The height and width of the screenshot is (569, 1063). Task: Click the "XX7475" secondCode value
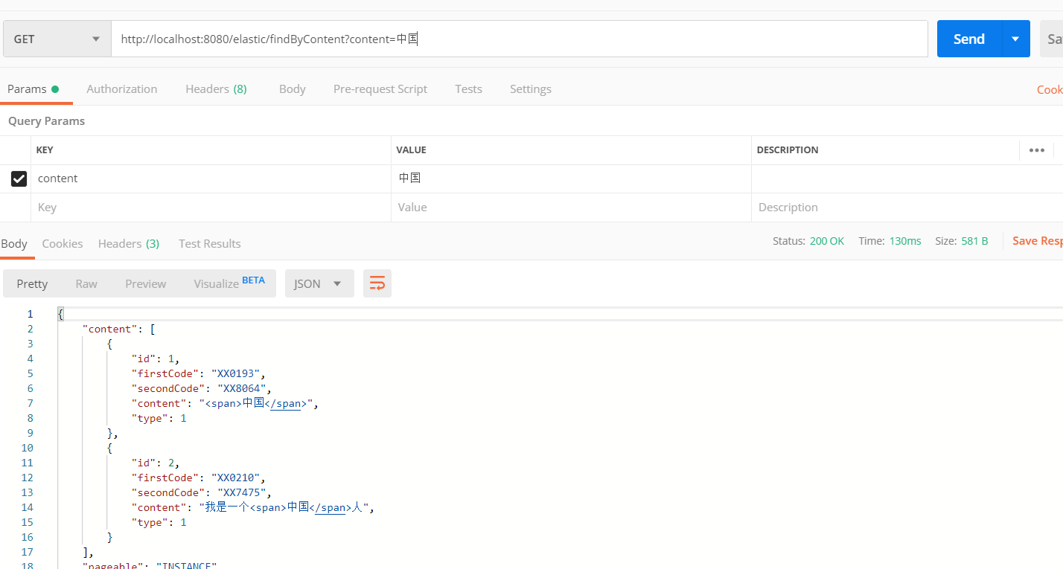pos(243,492)
